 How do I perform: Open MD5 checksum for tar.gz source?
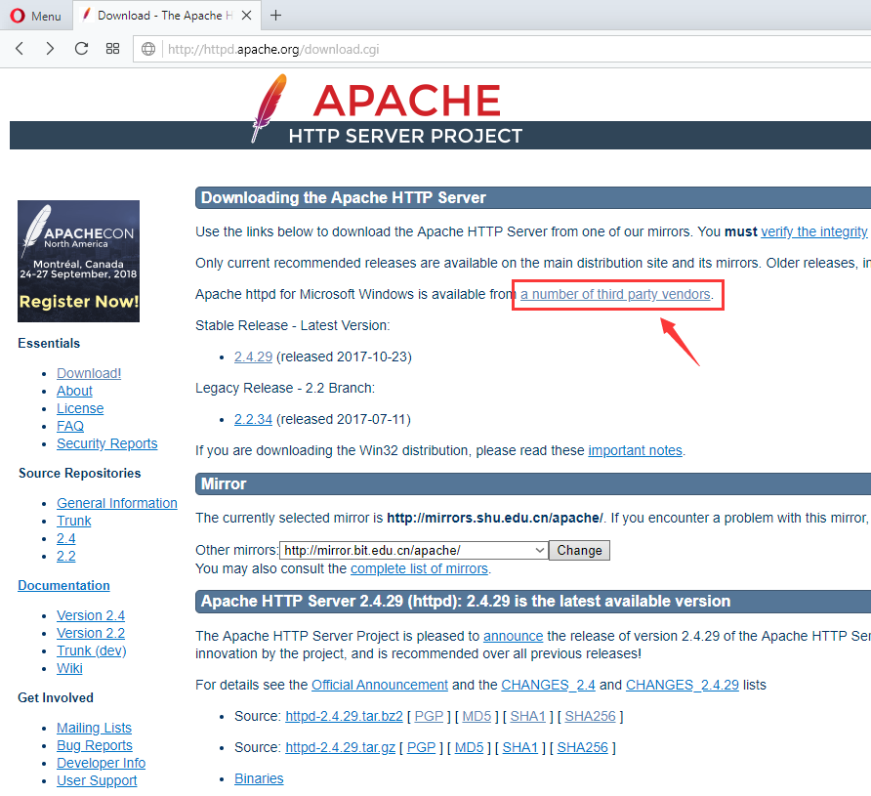[x=469, y=748]
